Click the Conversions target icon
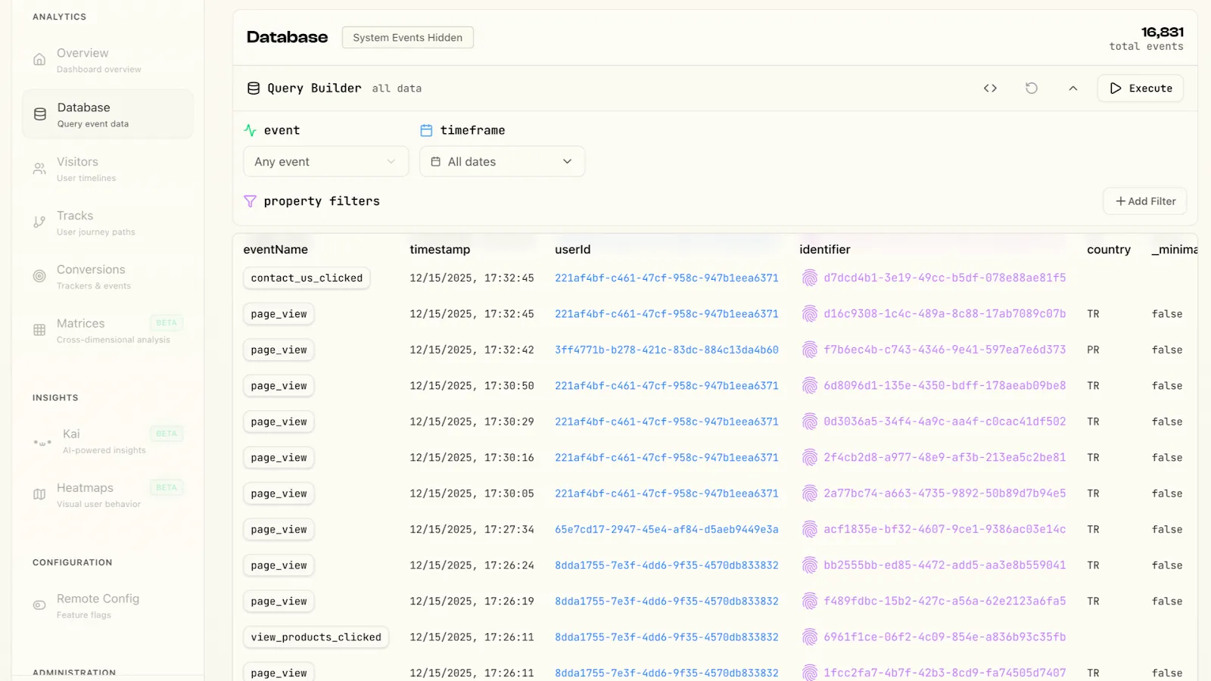This screenshot has height=681, width=1211. pos(39,276)
